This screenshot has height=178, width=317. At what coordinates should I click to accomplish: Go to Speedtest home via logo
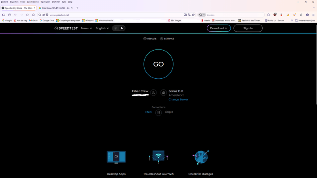tap(66, 28)
